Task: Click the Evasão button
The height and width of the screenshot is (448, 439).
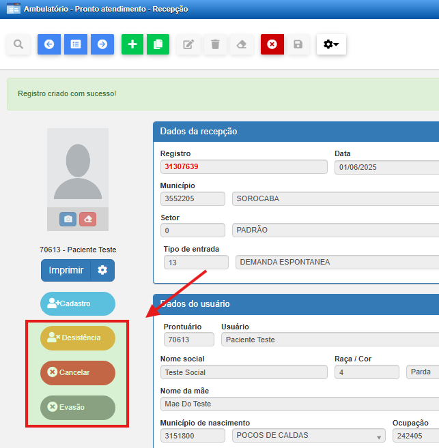Action: point(78,407)
